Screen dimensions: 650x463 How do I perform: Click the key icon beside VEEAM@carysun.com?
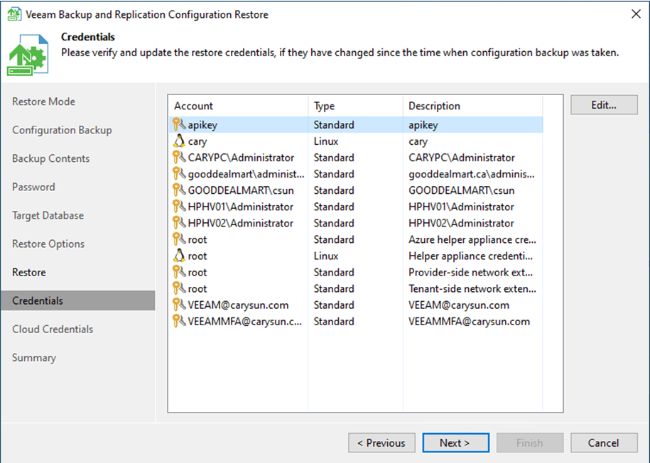point(179,305)
